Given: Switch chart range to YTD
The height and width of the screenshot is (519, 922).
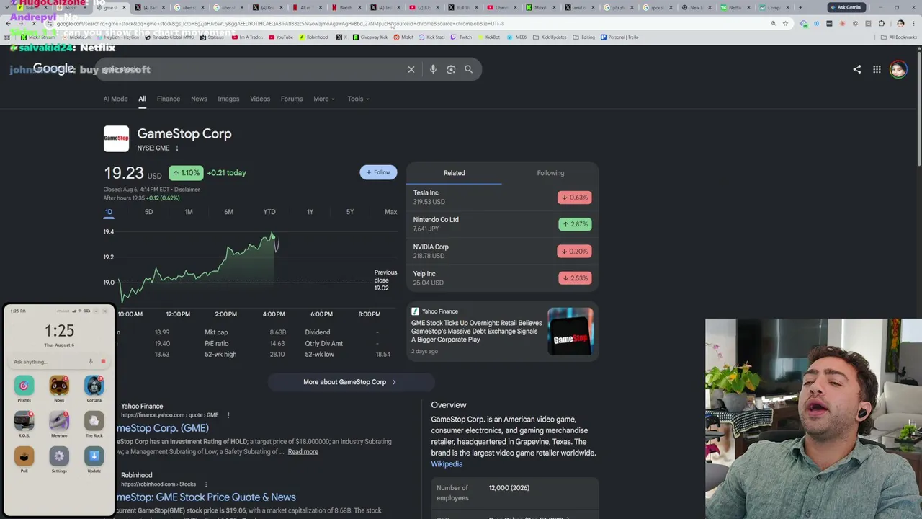Looking at the screenshot, I should pyautogui.click(x=269, y=212).
